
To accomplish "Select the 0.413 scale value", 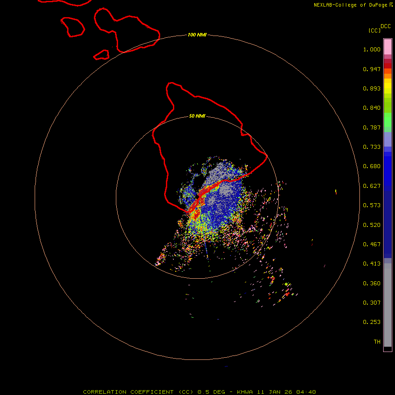I will pos(372,264).
